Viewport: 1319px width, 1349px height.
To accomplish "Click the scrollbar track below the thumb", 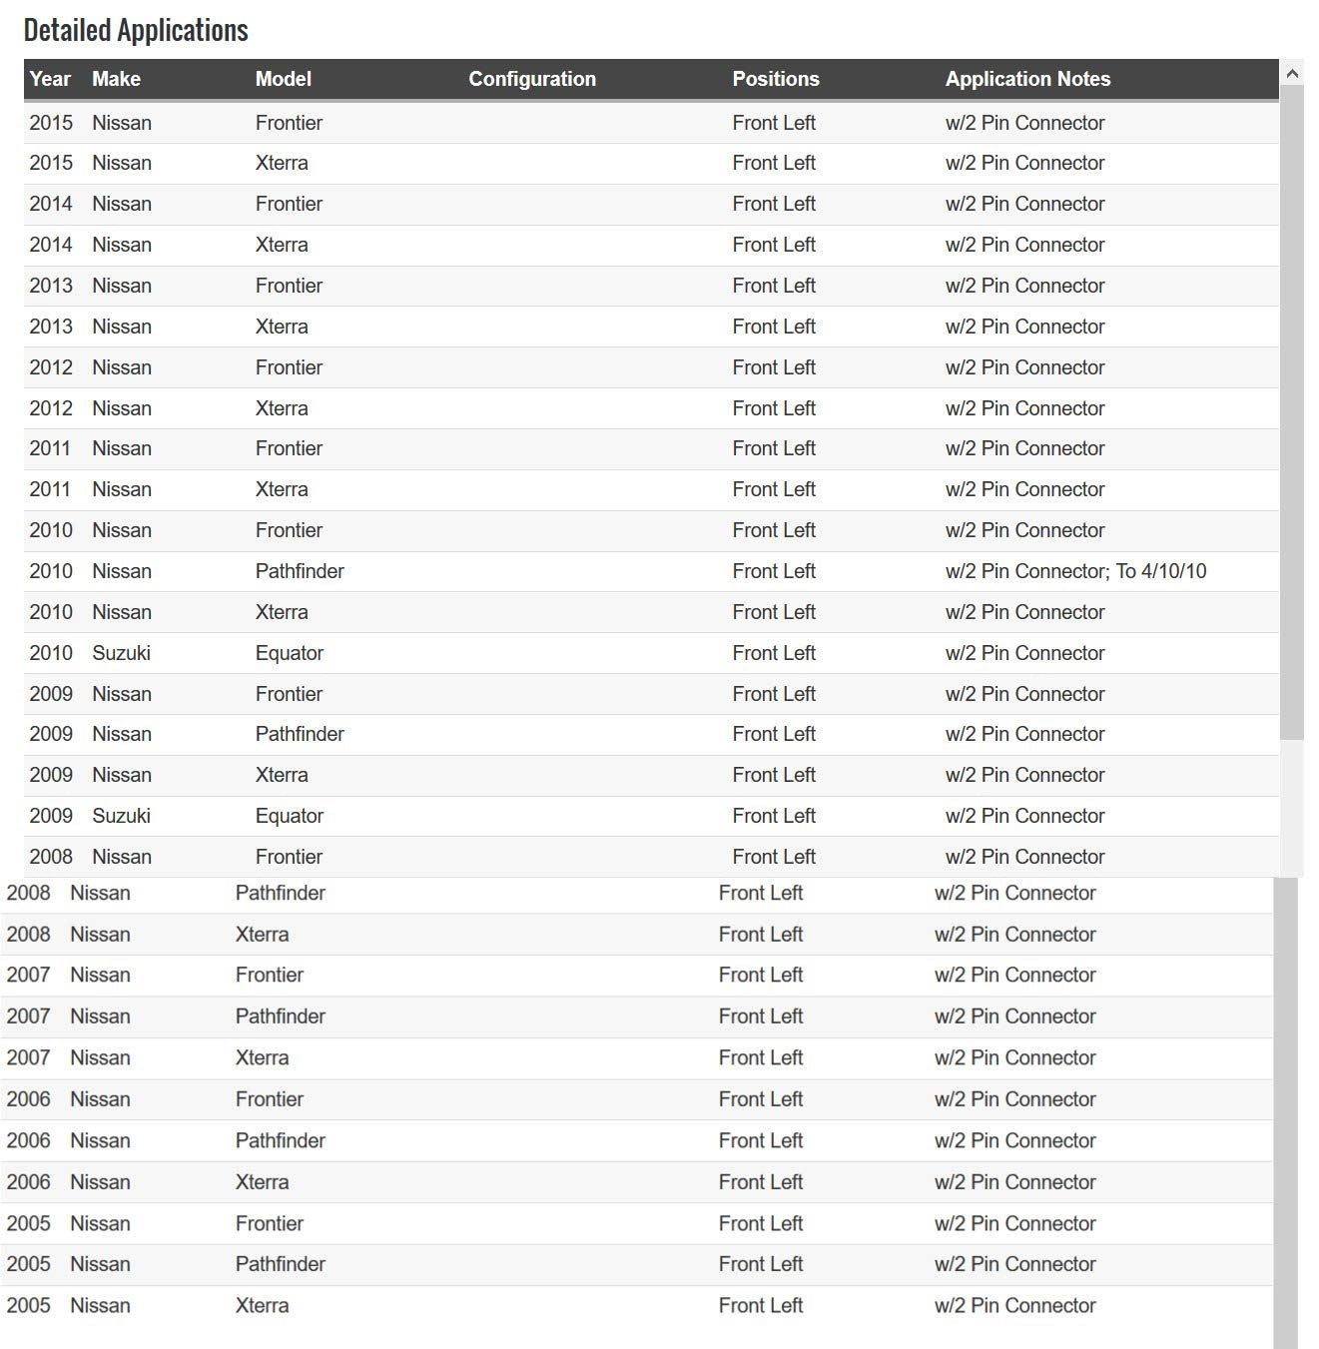I will tap(1292, 808).
